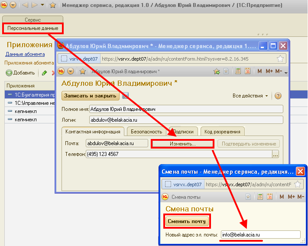The width and height of the screenshot is (308, 246).
Task: Select the 1С:Управление row in the list
Action: [30, 103]
